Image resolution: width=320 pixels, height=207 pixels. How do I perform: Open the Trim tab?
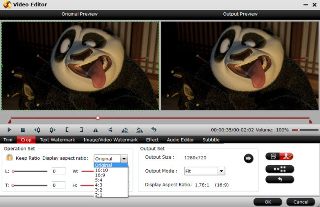click(8, 140)
